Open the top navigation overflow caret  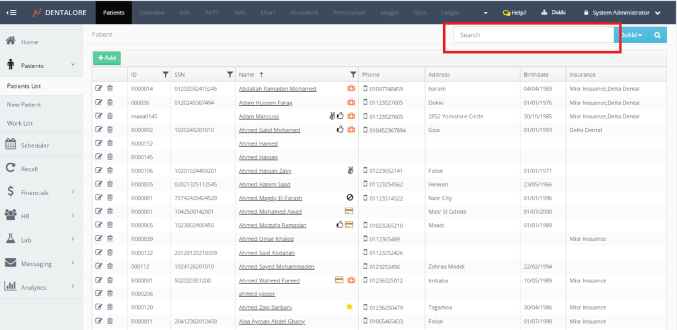(486, 13)
